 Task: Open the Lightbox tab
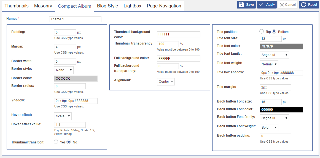(x=132, y=6)
